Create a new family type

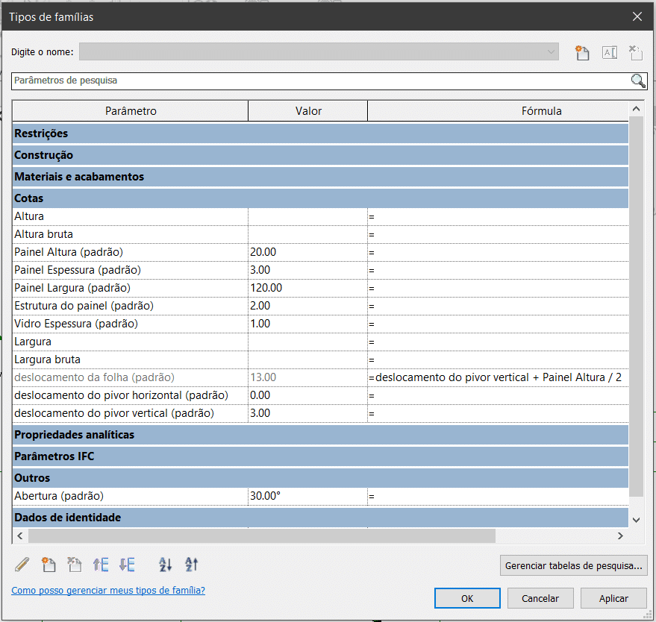point(582,53)
